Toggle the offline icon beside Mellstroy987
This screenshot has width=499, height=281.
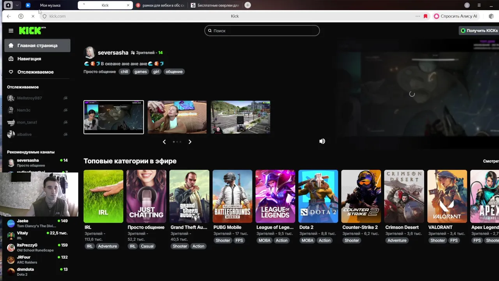(x=65, y=98)
